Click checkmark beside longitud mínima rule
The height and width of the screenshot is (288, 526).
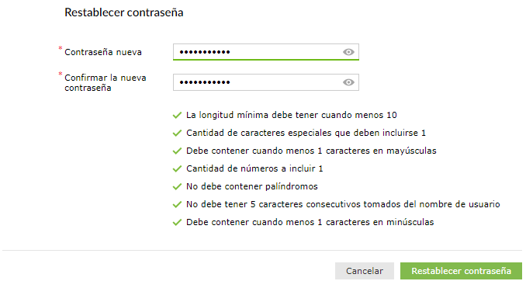pyautogui.click(x=177, y=116)
